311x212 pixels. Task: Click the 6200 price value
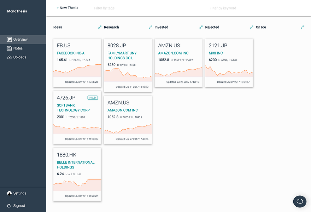point(213,60)
